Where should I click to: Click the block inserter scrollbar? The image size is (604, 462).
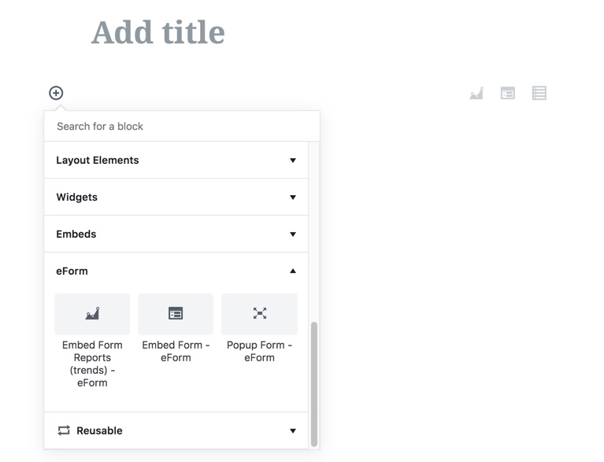pyautogui.click(x=314, y=383)
